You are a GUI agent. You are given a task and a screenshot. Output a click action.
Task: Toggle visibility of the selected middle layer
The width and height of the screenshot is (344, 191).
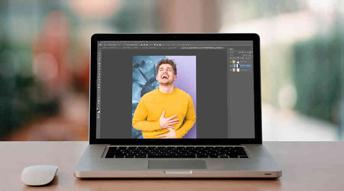pos(230,65)
